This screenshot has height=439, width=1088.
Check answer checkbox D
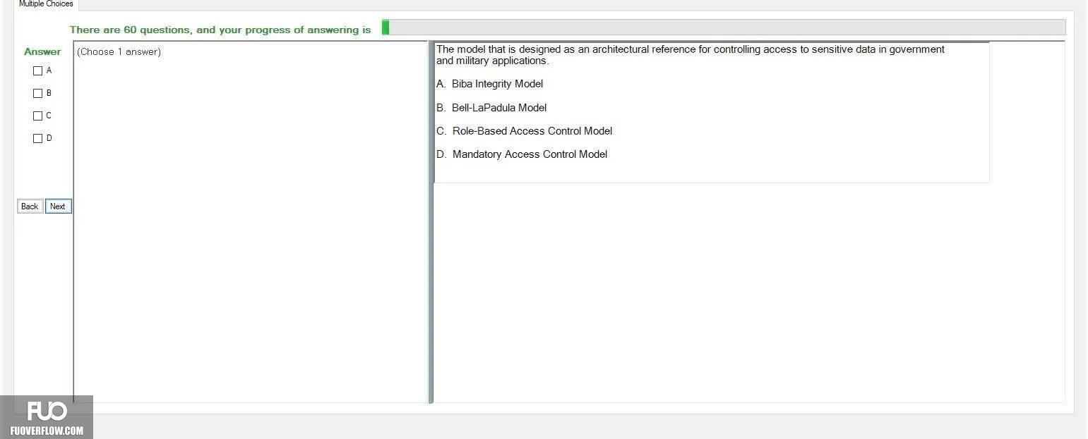tap(38, 138)
